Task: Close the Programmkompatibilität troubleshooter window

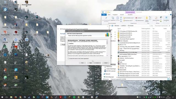Action: click(x=108, y=26)
